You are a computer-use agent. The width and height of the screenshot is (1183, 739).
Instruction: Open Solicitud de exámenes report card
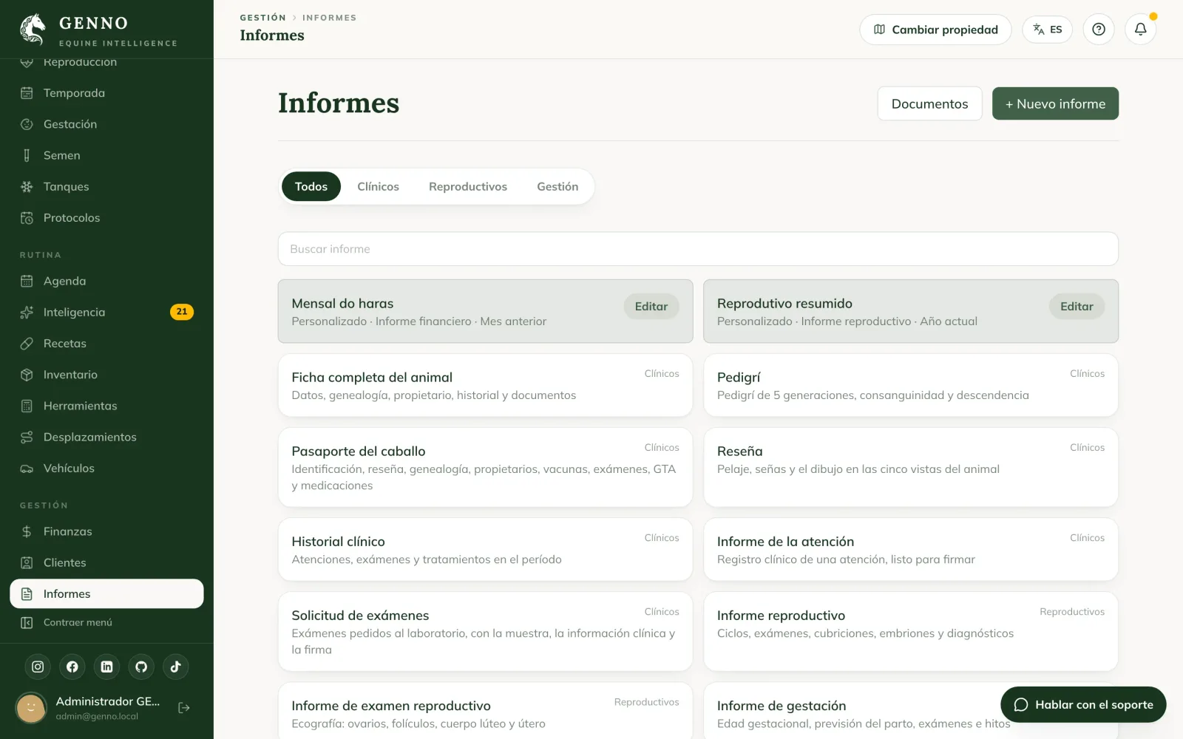coord(485,631)
